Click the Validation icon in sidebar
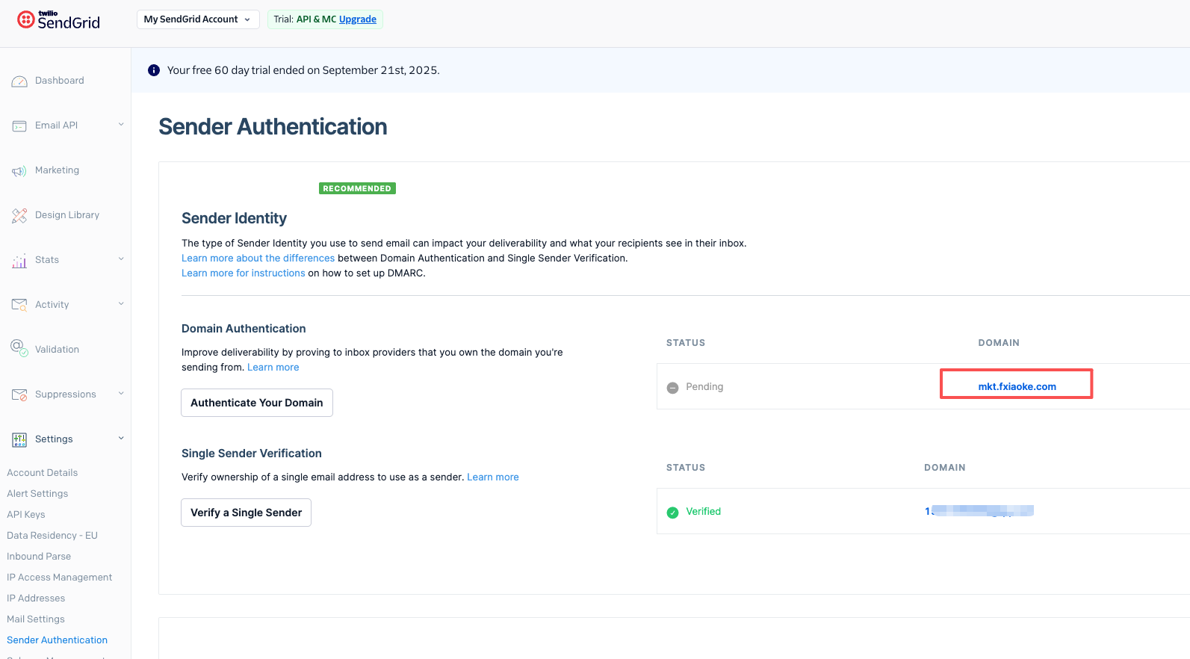Viewport: 1190px width, 659px height. point(19,348)
